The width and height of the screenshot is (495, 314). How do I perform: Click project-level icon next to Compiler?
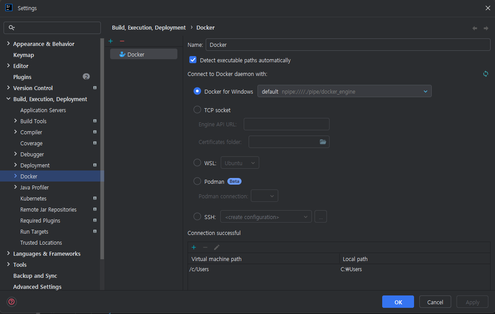[95, 132]
